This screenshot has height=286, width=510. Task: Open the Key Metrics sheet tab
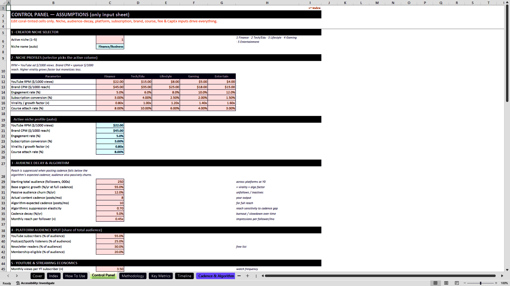161,276
